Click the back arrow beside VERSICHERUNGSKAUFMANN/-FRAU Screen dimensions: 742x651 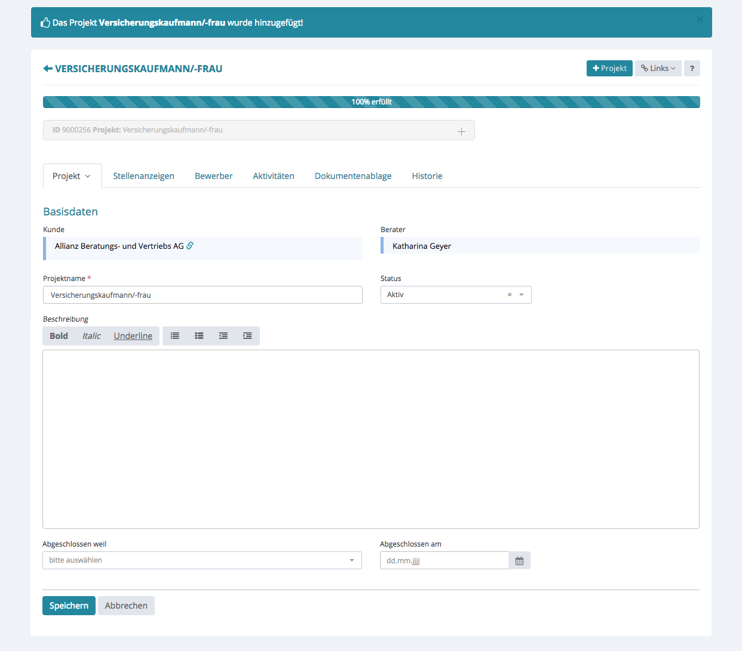(x=48, y=69)
